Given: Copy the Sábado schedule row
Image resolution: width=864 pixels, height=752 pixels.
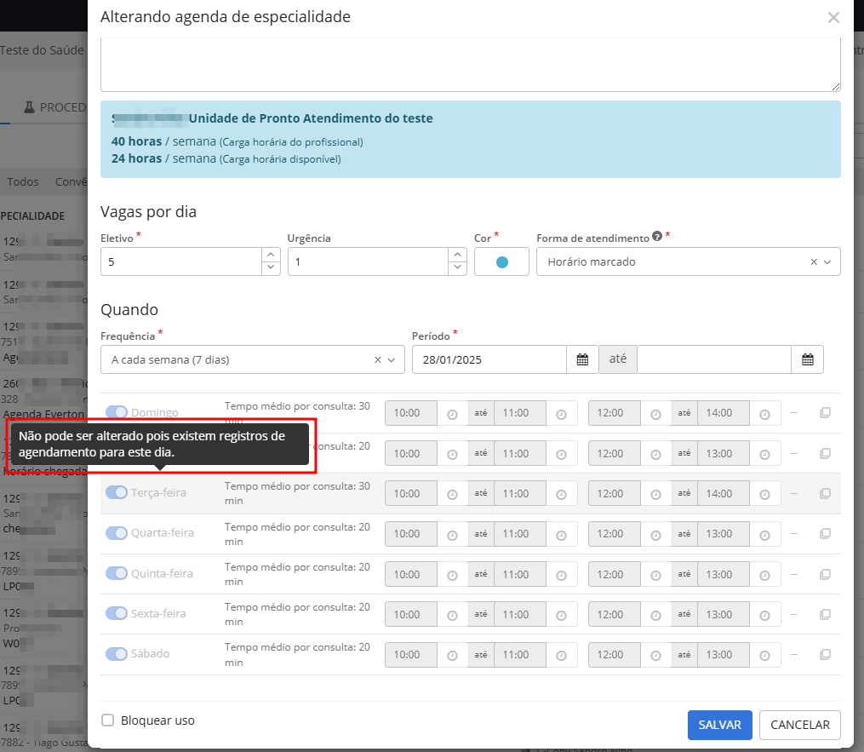Looking at the screenshot, I should (825, 654).
